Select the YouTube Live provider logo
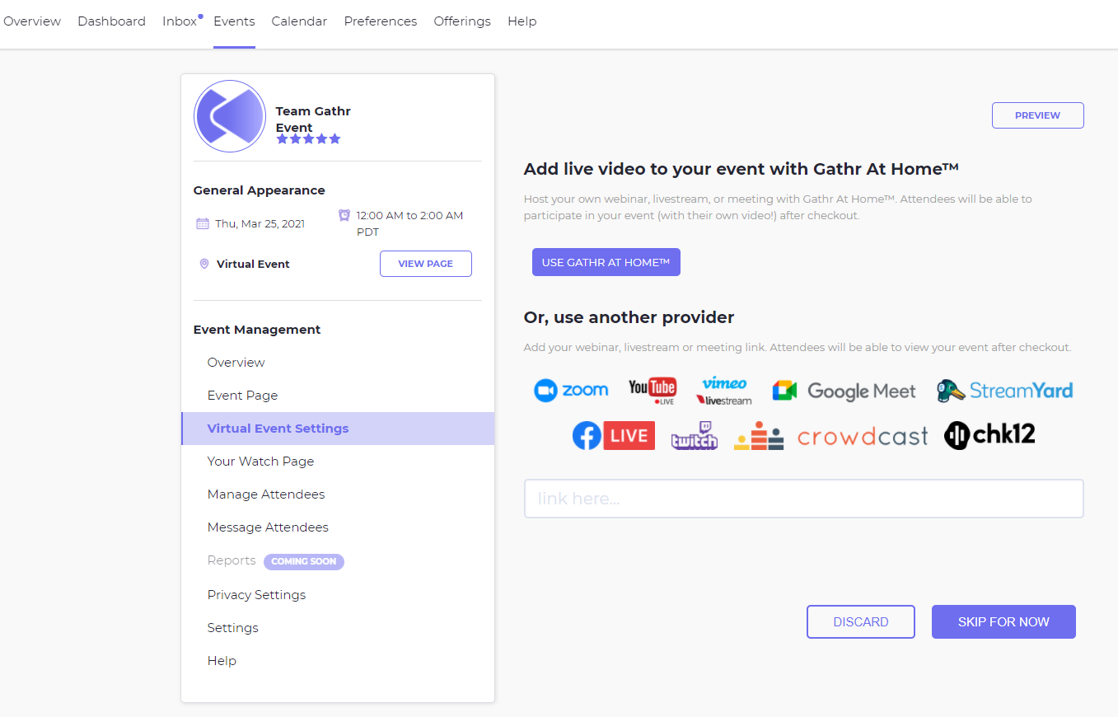Image resolution: width=1118 pixels, height=717 pixels. (653, 391)
